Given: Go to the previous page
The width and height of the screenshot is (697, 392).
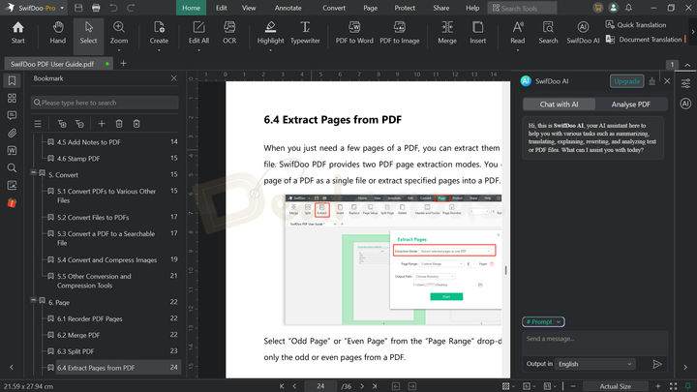Looking at the screenshot, I should pyautogui.click(x=294, y=386).
